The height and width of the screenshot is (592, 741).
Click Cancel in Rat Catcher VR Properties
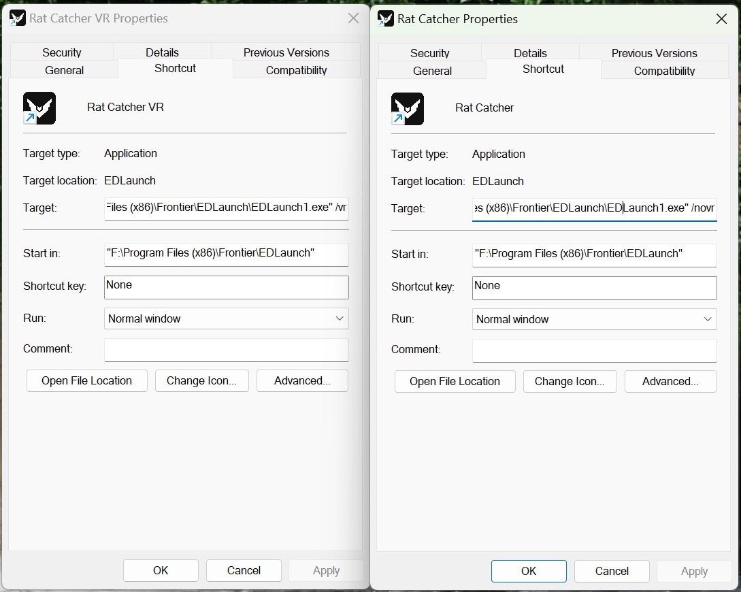244,571
